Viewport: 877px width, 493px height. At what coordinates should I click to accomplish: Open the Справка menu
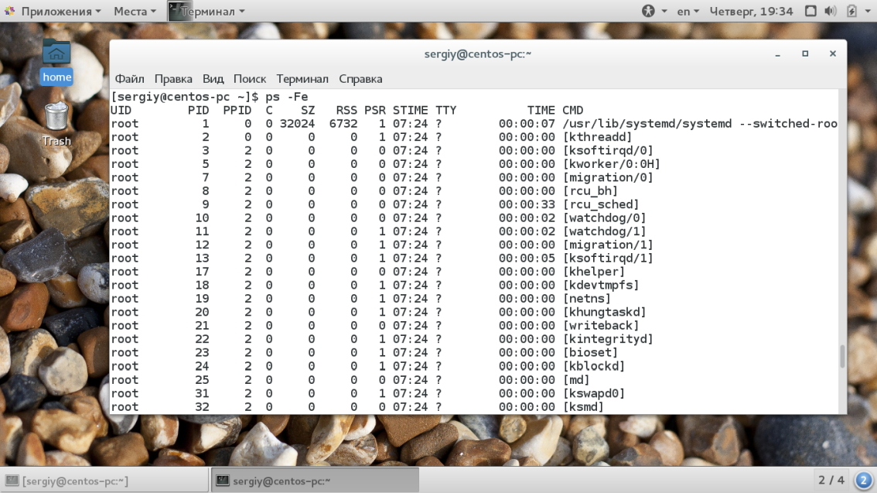(360, 79)
